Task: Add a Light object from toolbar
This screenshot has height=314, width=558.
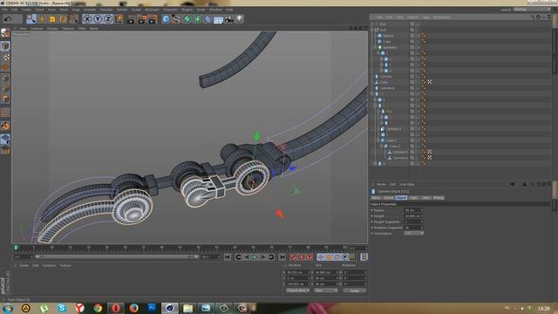Action: [x=240, y=18]
